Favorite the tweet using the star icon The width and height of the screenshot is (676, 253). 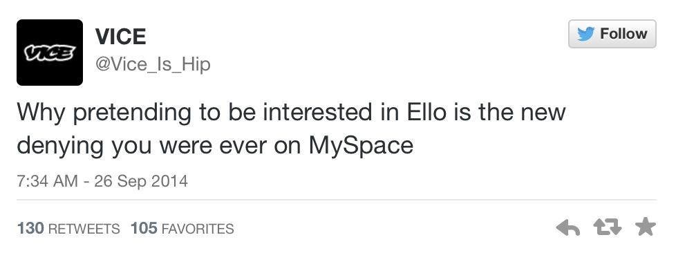point(646,227)
